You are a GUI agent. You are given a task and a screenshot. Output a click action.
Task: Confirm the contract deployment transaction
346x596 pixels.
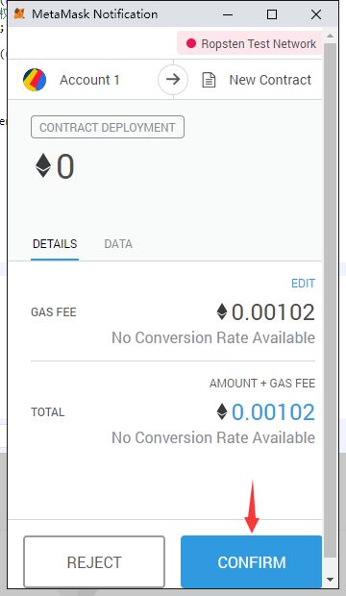251,561
